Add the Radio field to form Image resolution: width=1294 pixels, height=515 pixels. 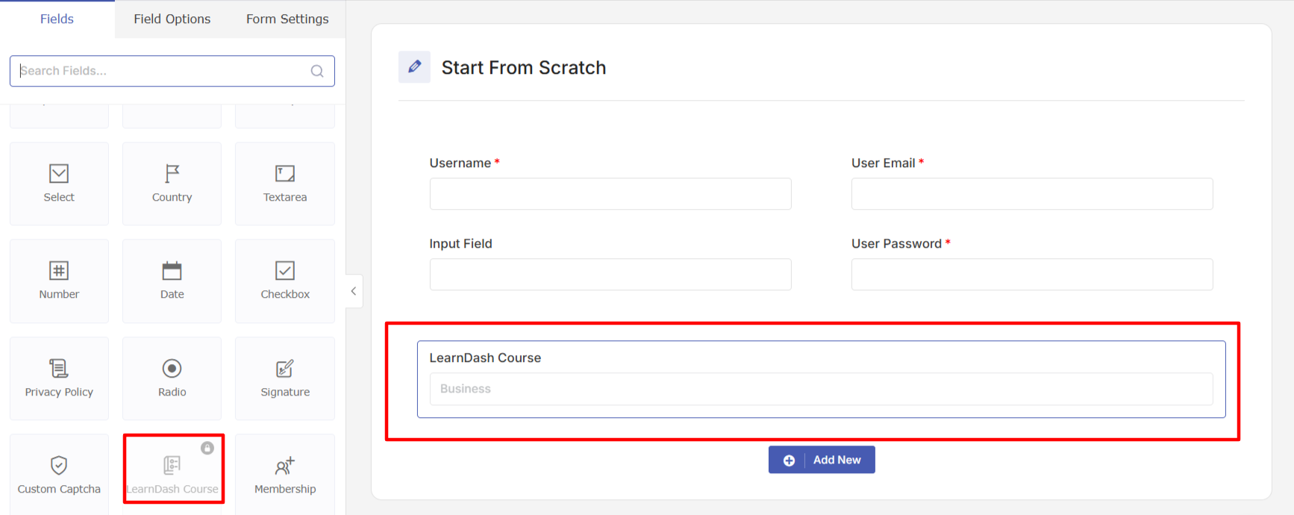172,378
